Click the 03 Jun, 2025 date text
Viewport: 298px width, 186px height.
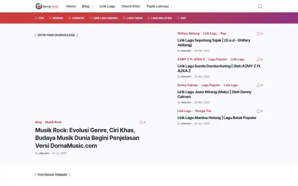pyautogui.click(x=202, y=124)
